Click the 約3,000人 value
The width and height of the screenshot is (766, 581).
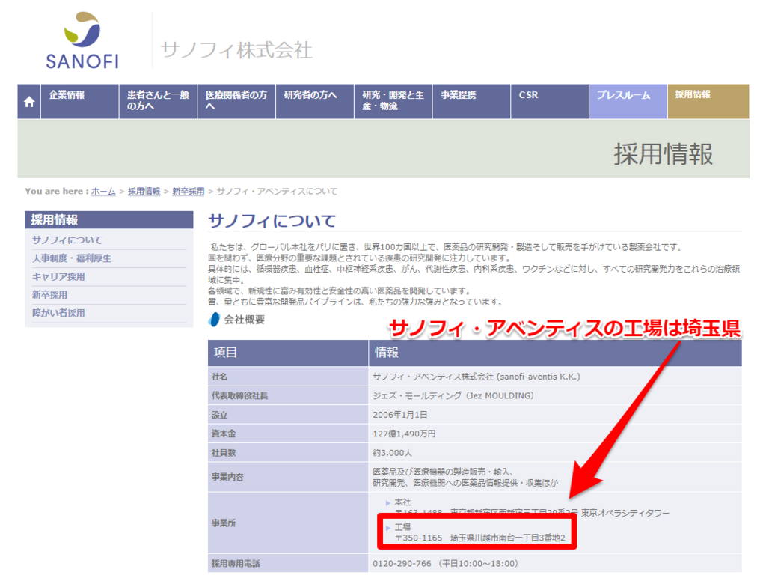point(392,453)
